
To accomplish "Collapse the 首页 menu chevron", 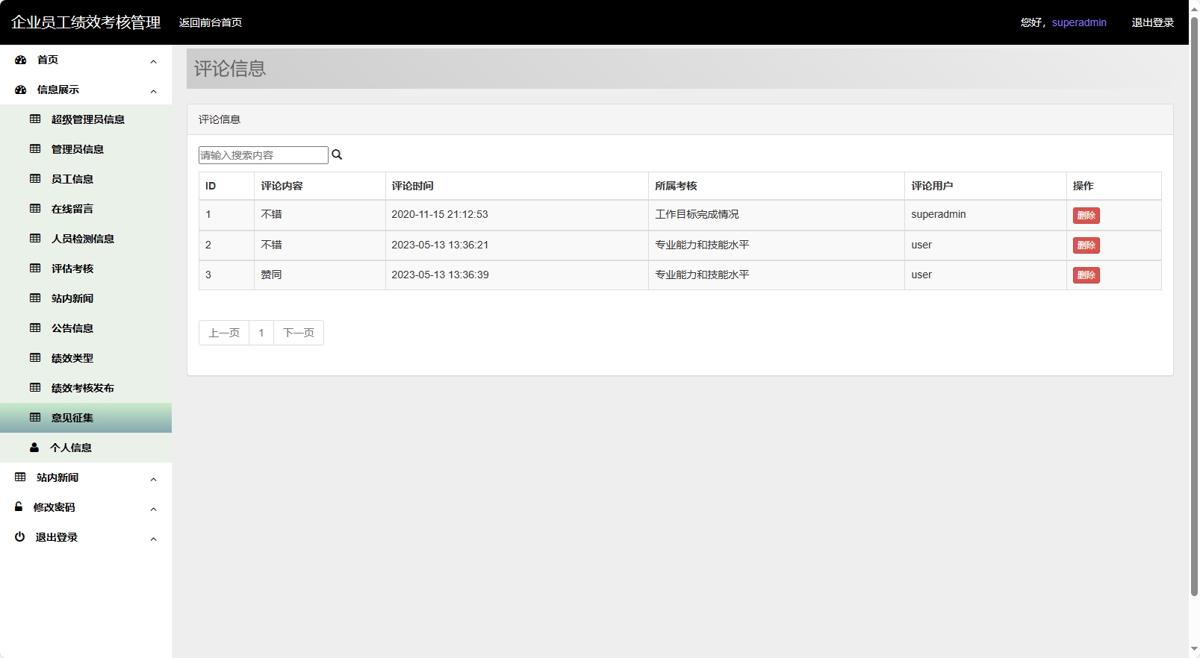I will click(153, 61).
